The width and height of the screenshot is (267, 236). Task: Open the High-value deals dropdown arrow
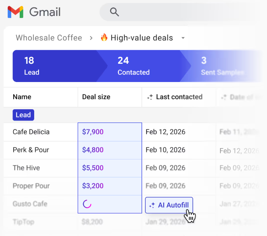pos(183,38)
